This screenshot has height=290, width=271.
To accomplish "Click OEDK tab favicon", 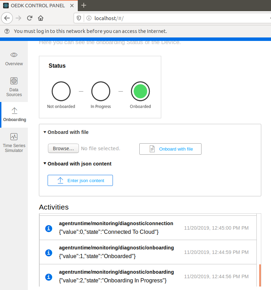I will (6, 6).
